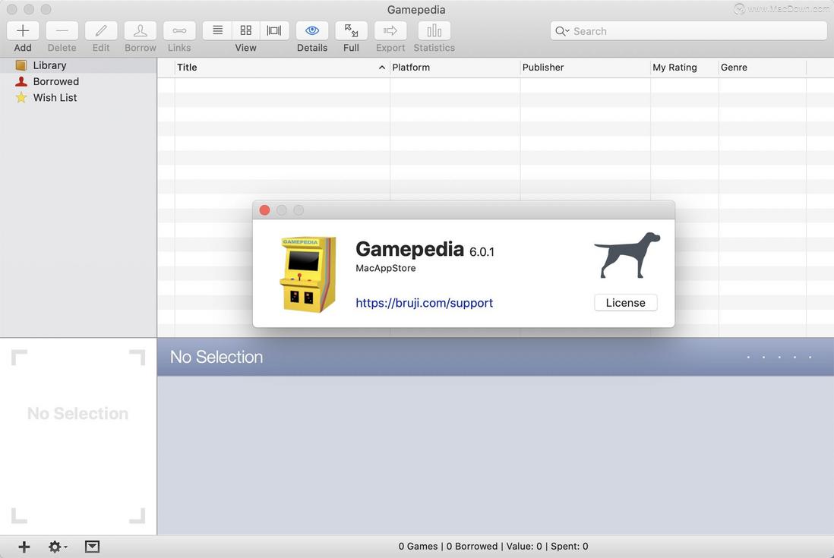Click the empty cover image placeholder
Screen dimensions: 834x558
[78, 437]
